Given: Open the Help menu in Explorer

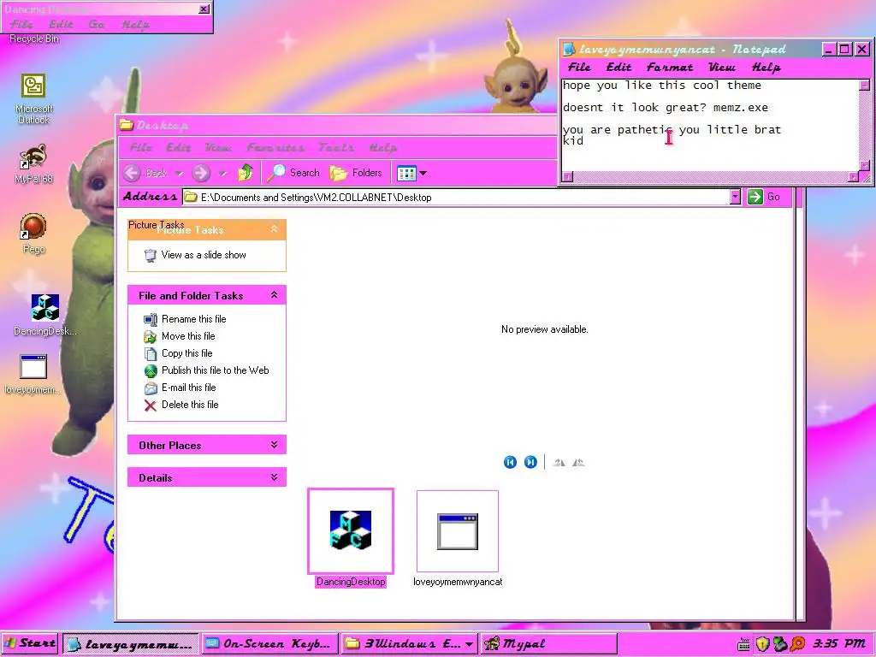Looking at the screenshot, I should (x=382, y=147).
